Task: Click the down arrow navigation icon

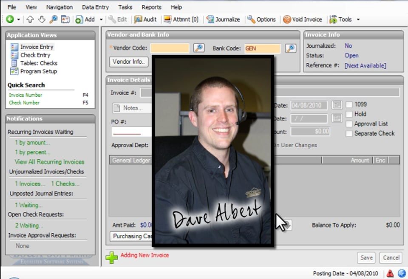Action: coord(42,20)
